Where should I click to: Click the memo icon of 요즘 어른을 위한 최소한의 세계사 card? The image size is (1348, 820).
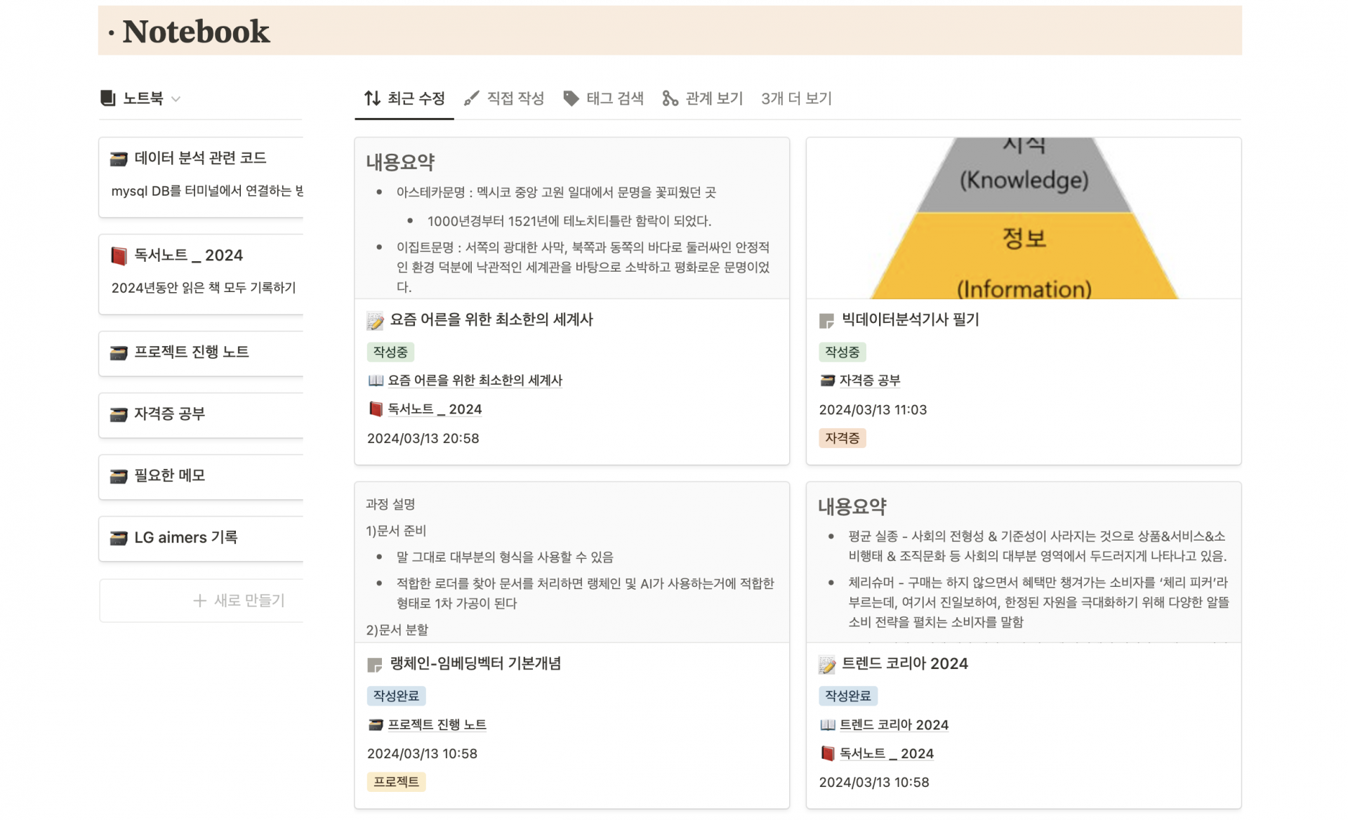(375, 321)
